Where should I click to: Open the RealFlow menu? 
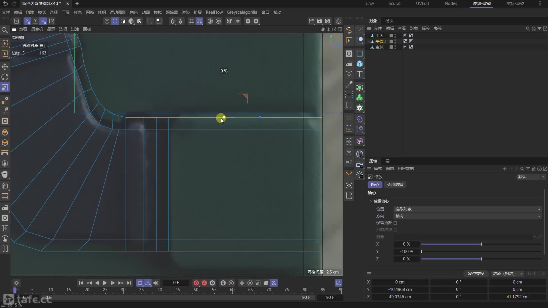click(214, 12)
